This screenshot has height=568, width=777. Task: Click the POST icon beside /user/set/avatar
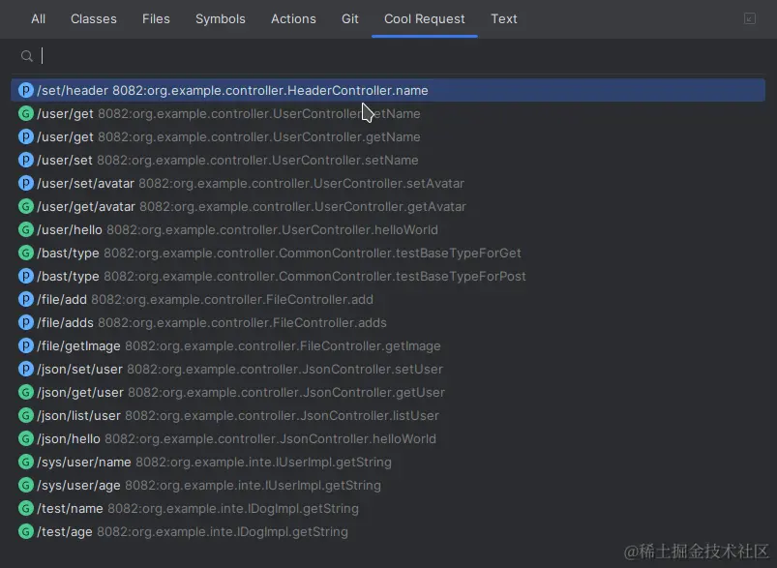(26, 184)
